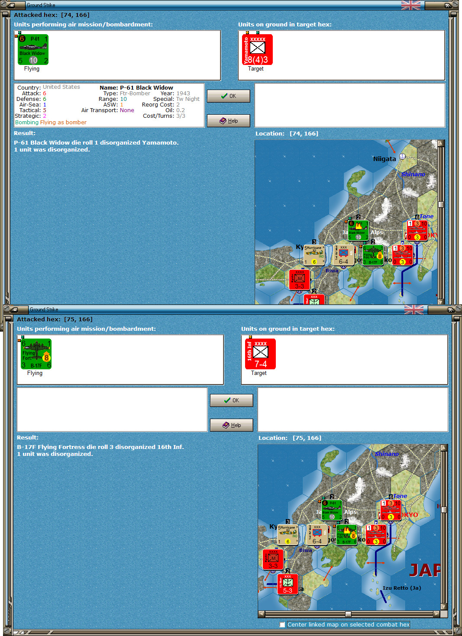Click the lower map's horizontal scrollbar thumb
This screenshot has height=636, width=462.
click(x=348, y=614)
